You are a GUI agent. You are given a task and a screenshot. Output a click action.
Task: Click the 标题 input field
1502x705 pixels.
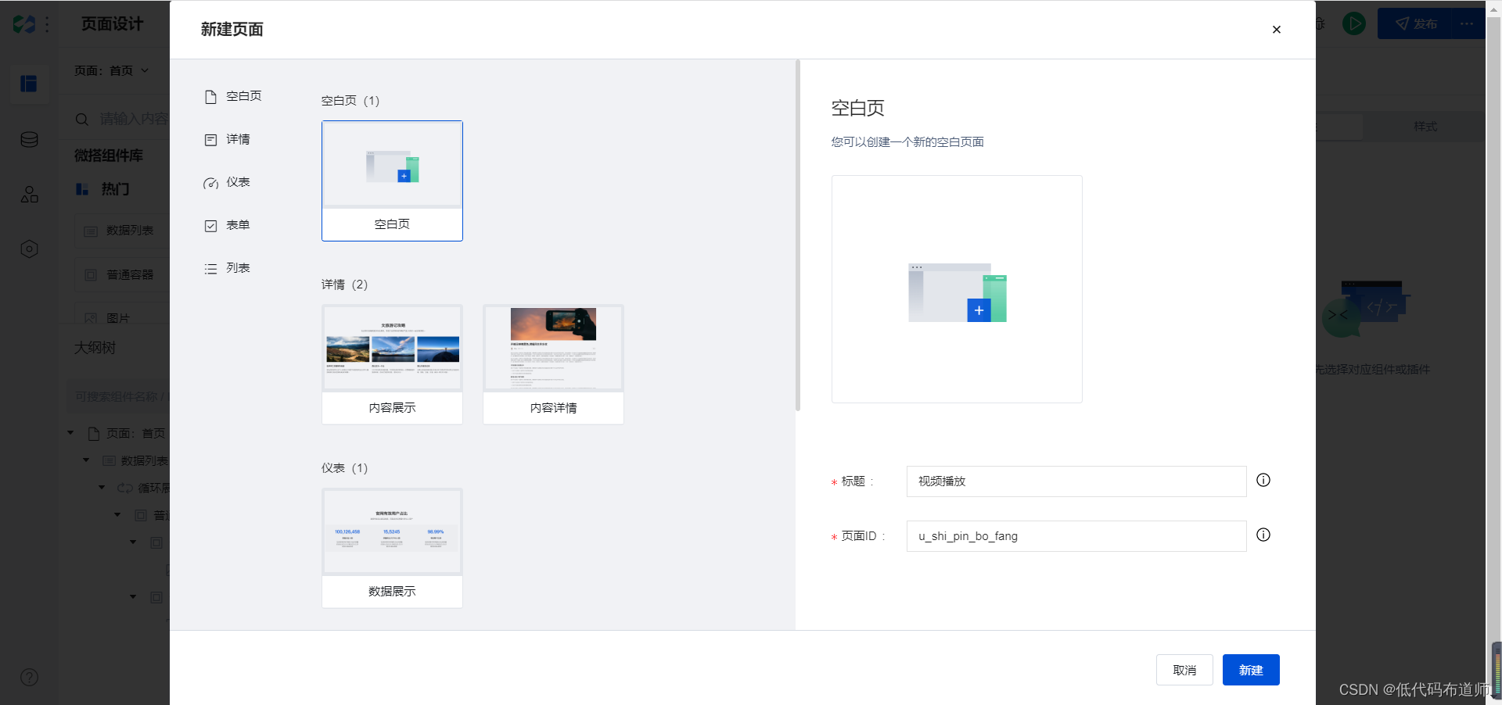[x=1076, y=481]
